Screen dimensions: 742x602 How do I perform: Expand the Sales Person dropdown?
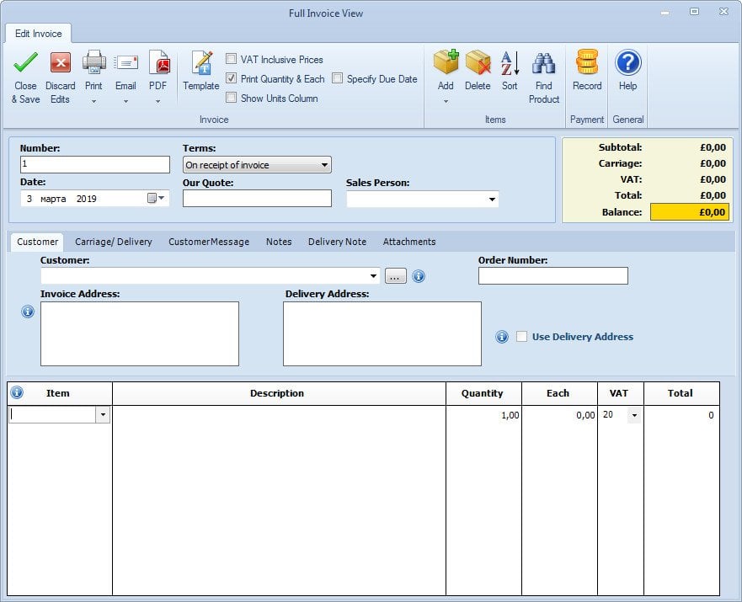point(490,199)
